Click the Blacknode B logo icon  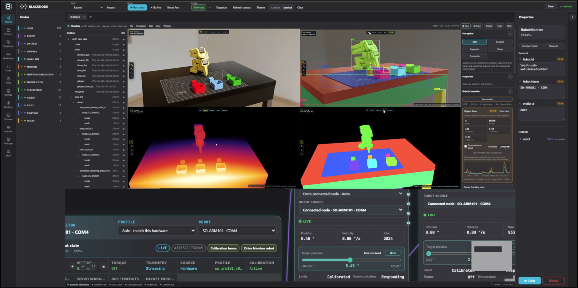click(8, 6)
